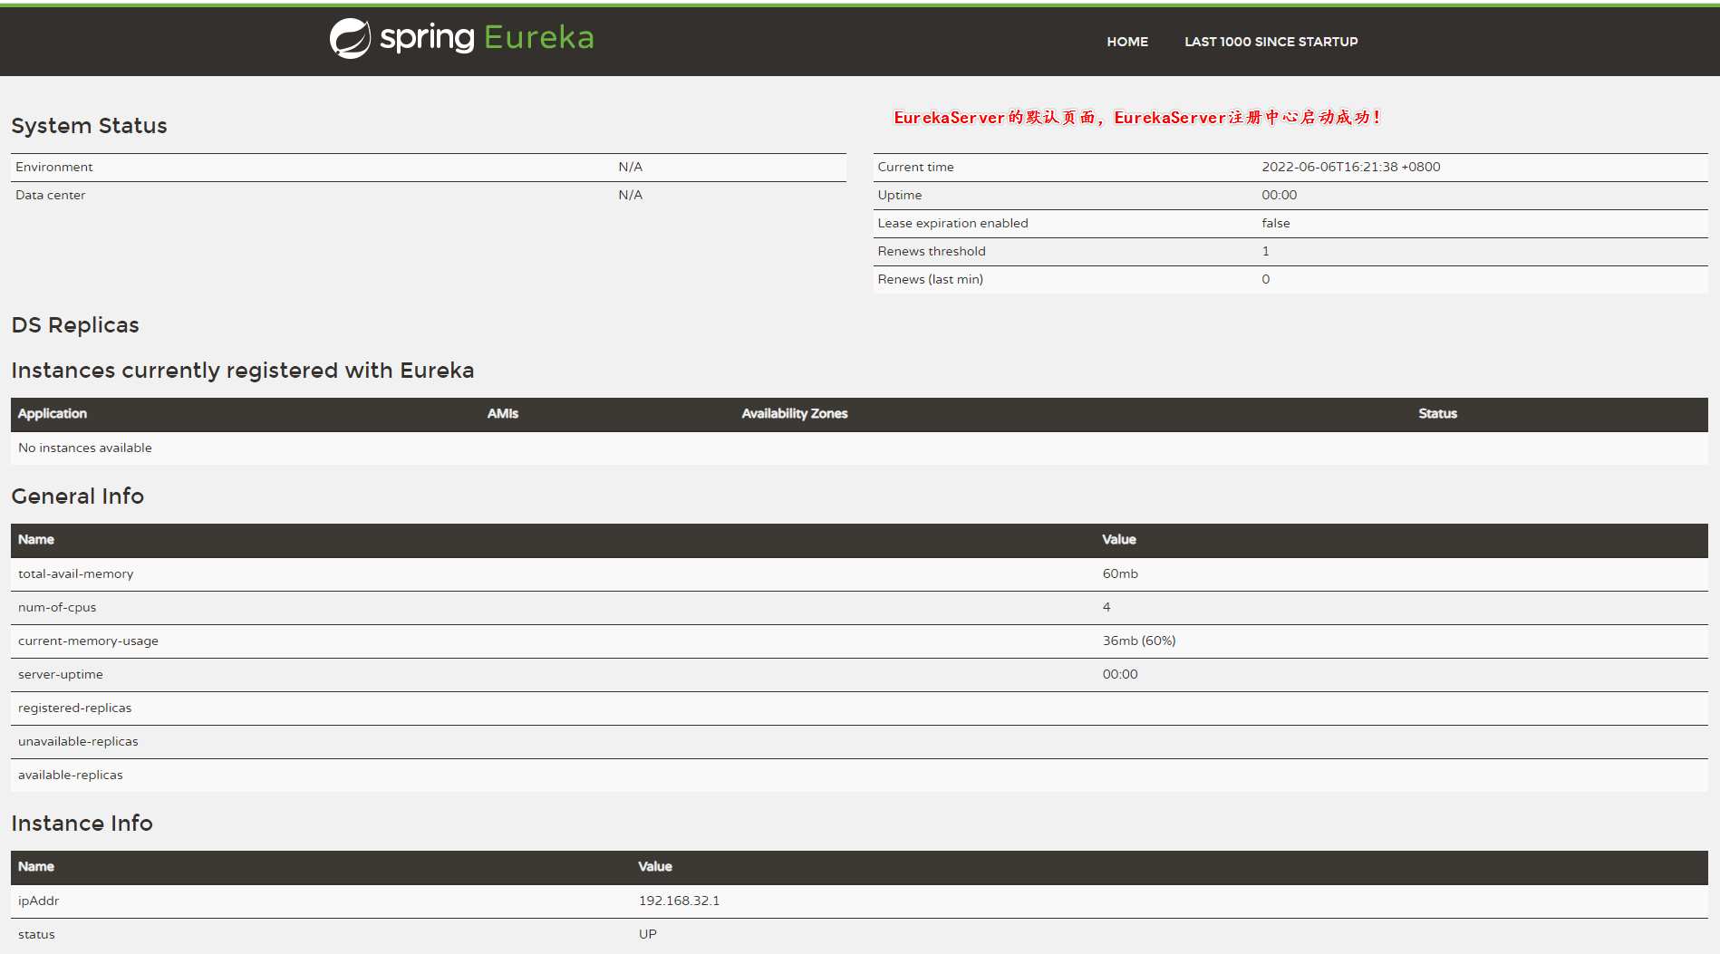
Task: Select the No instances available row
Action: 85,448
